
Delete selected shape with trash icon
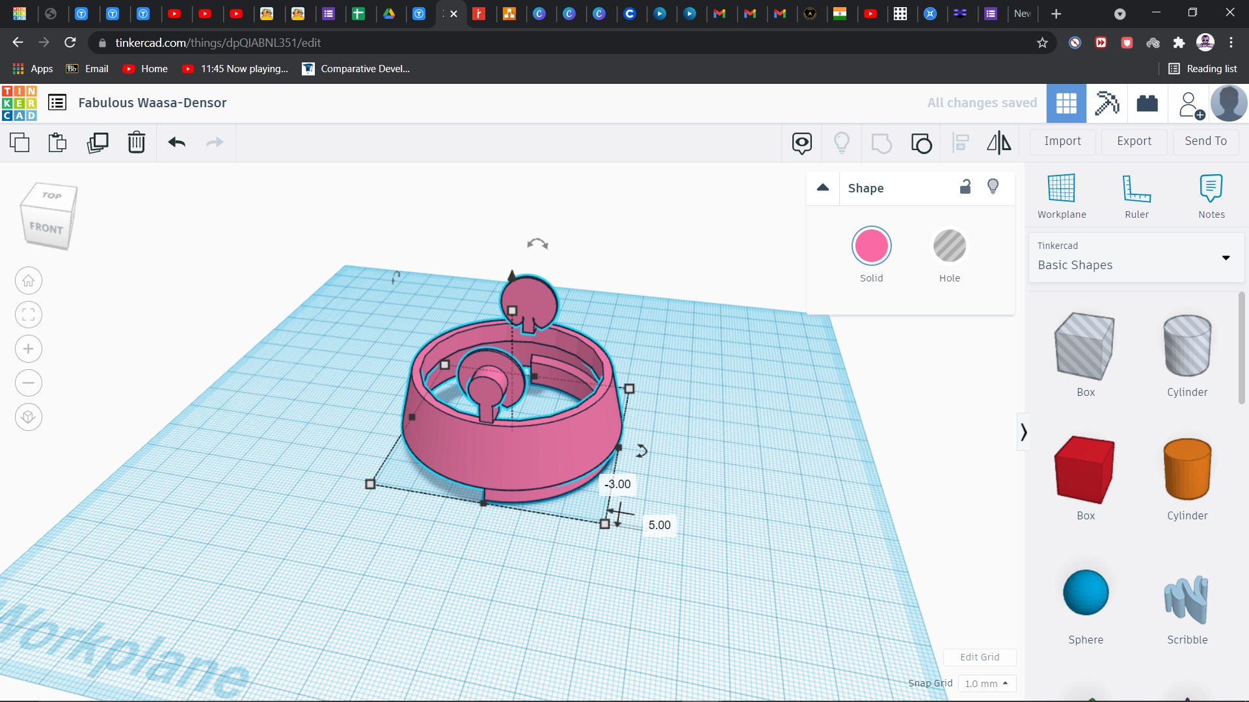(x=137, y=142)
